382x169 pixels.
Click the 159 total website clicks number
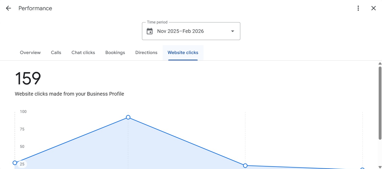tap(28, 79)
